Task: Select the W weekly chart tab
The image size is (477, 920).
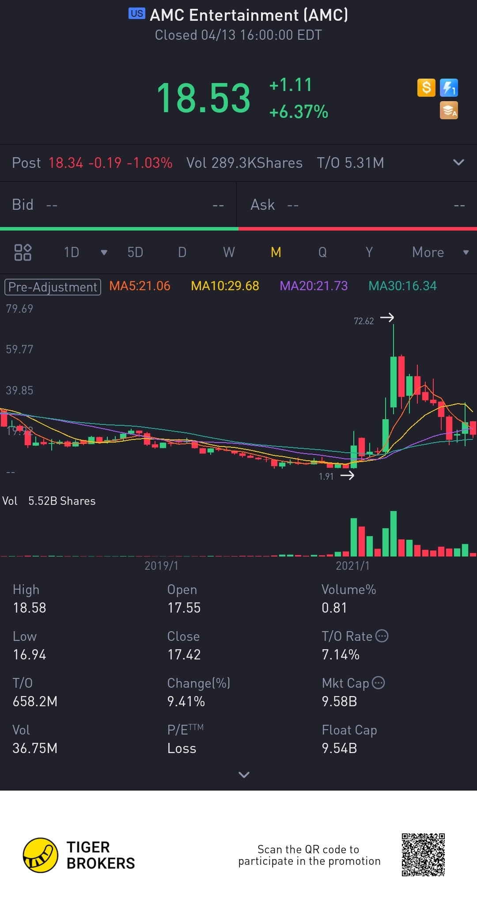Action: point(229,252)
